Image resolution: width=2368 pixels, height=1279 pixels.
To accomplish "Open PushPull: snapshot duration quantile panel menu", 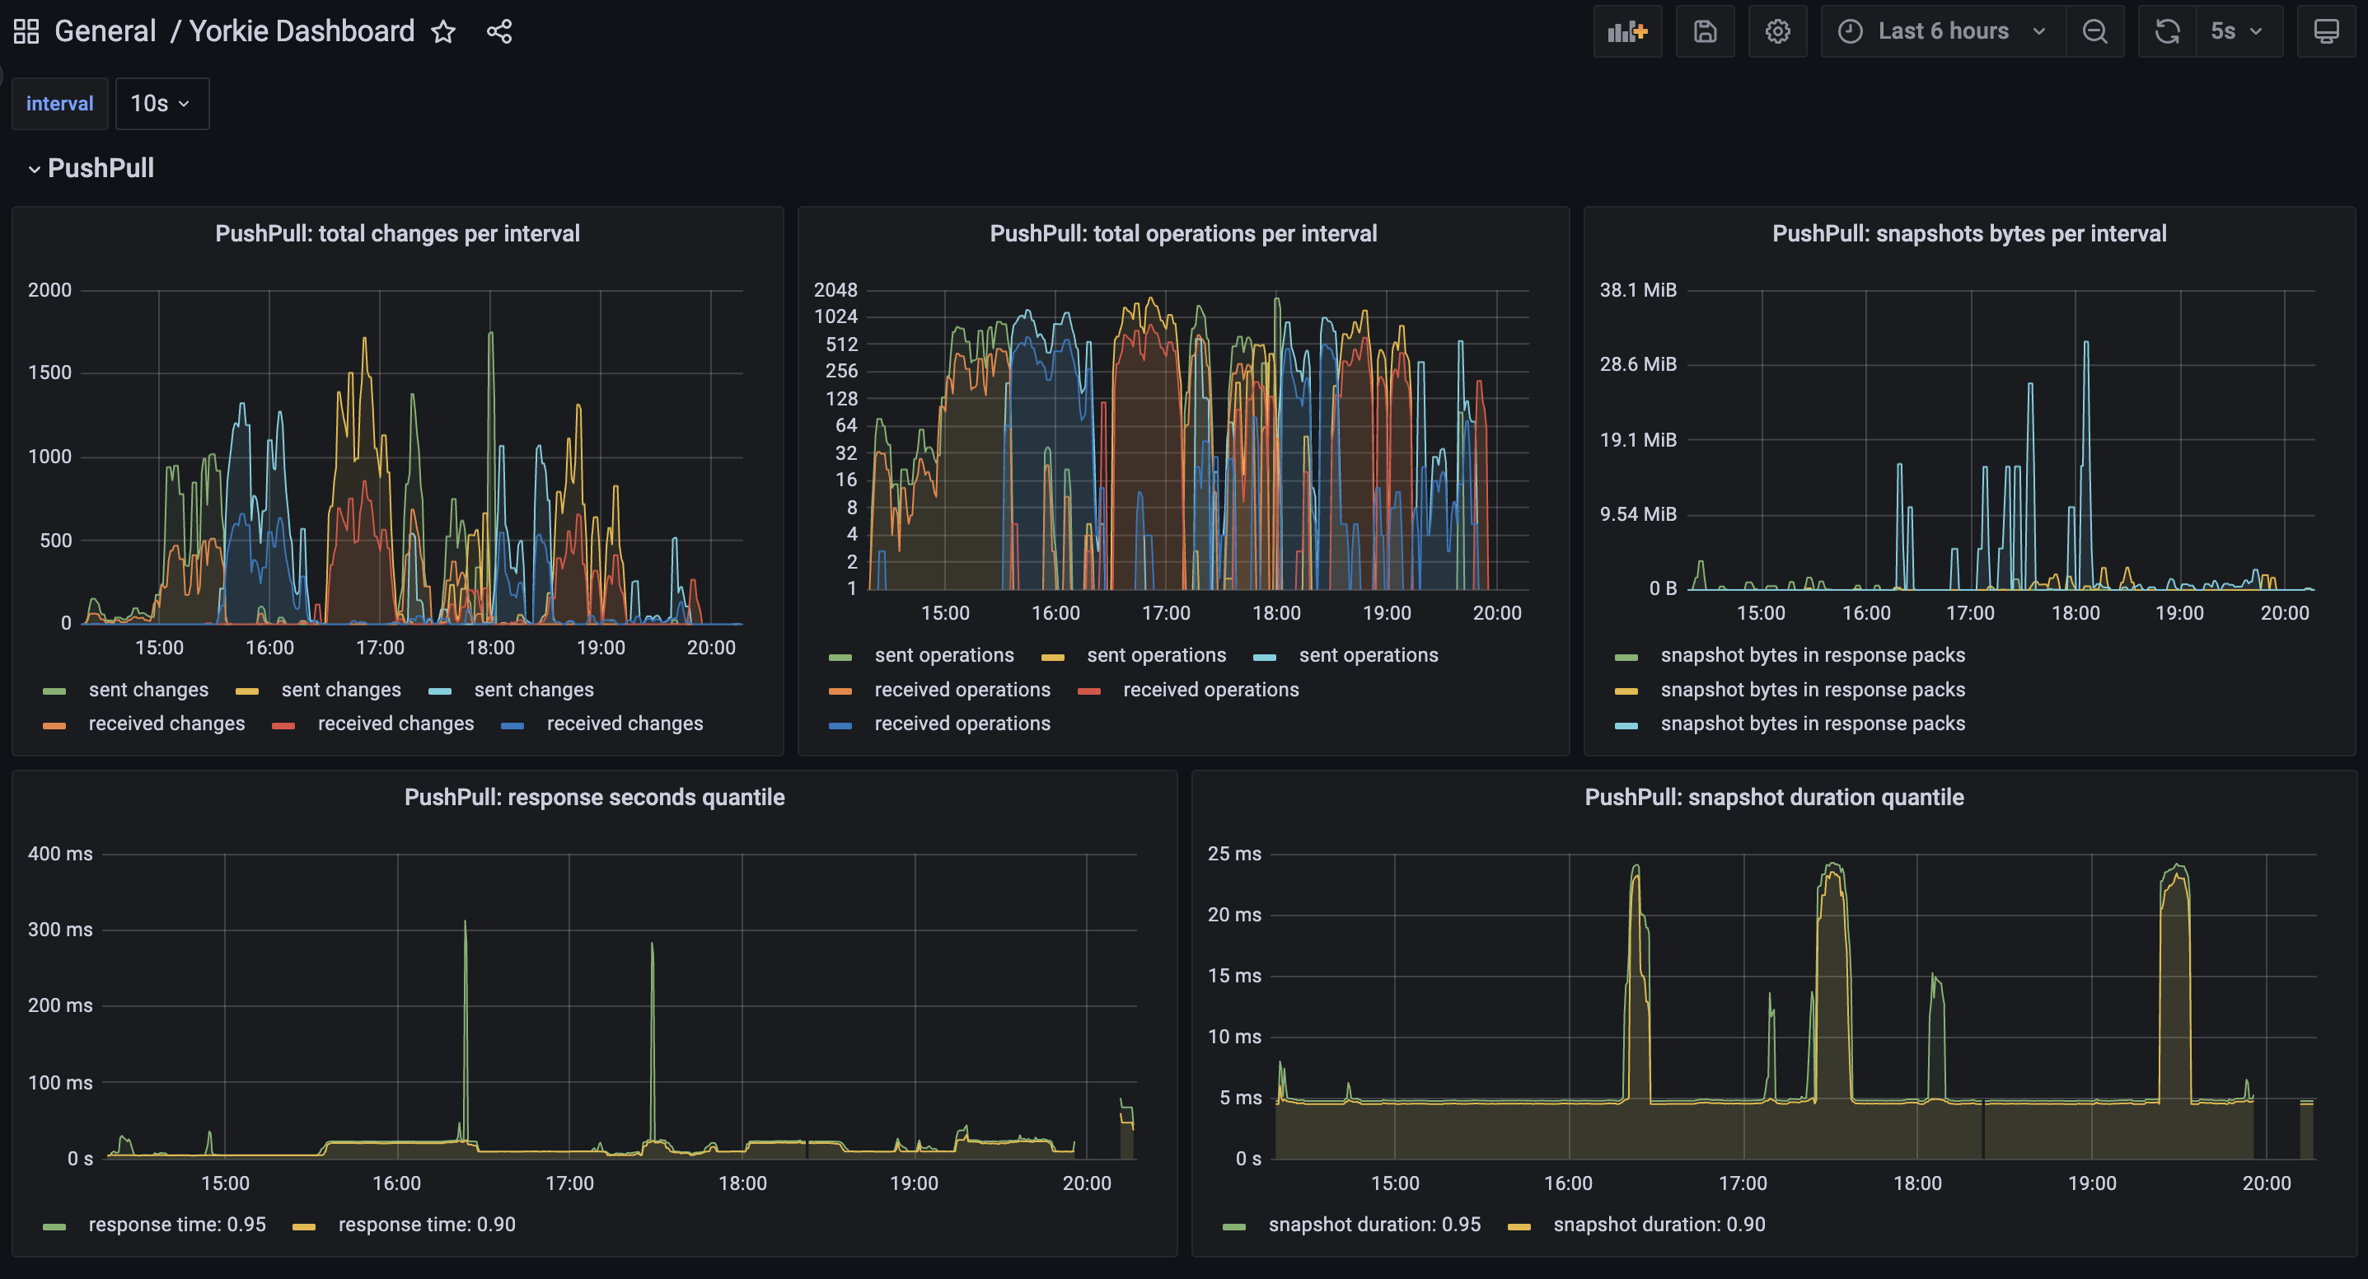I will tap(1773, 797).
